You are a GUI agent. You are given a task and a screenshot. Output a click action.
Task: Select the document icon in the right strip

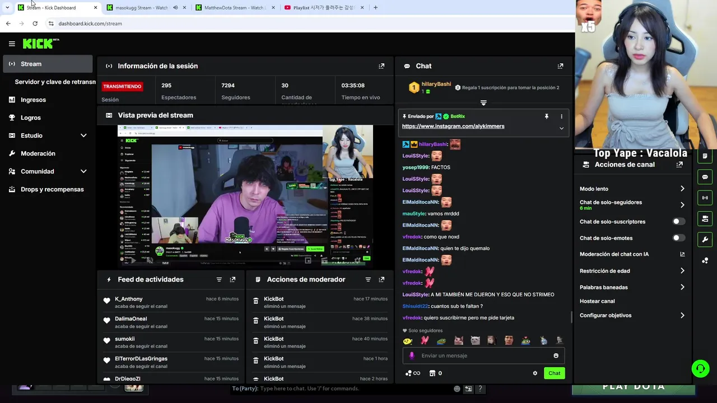click(x=705, y=156)
